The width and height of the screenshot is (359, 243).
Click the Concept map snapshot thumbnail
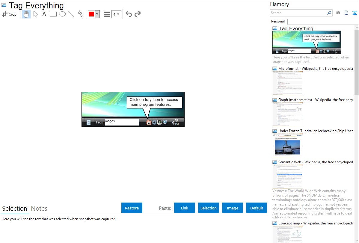point(288,234)
